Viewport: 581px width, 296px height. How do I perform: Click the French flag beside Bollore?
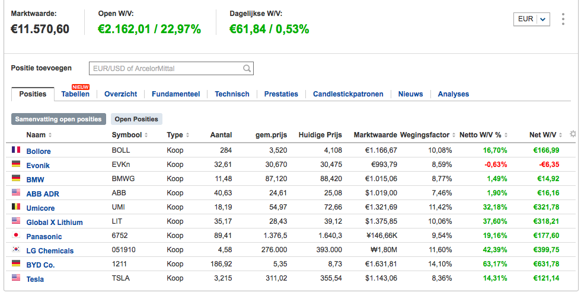(16, 150)
